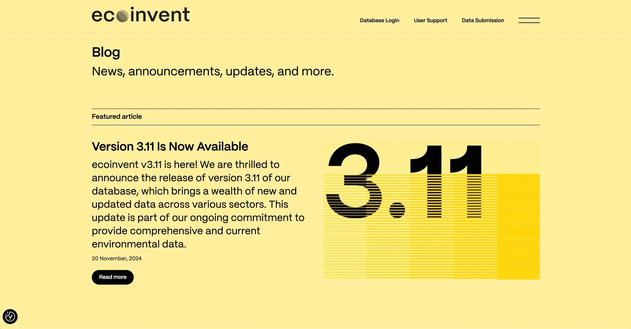Go to User Support
631x329 pixels.
[430, 20]
